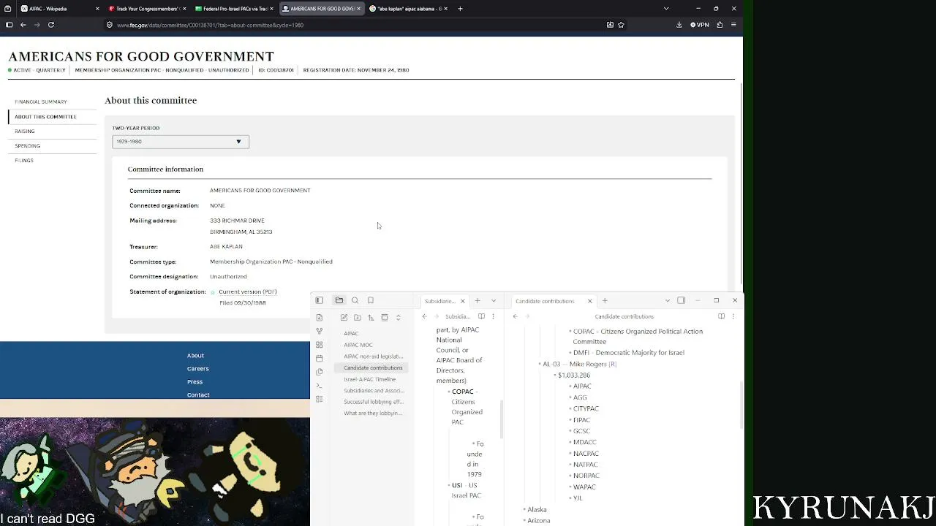Collapse AL-03 Mike Rogers bullet
Viewport: 936px width, 526px height.
(x=540, y=364)
